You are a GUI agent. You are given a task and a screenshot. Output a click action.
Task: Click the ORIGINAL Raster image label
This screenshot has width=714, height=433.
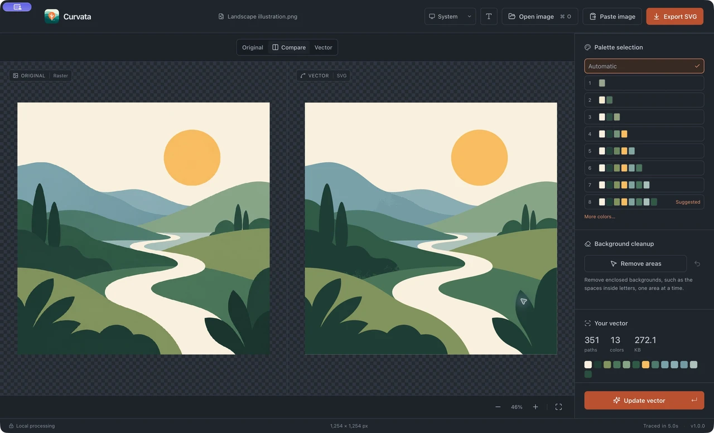pyautogui.click(x=41, y=75)
